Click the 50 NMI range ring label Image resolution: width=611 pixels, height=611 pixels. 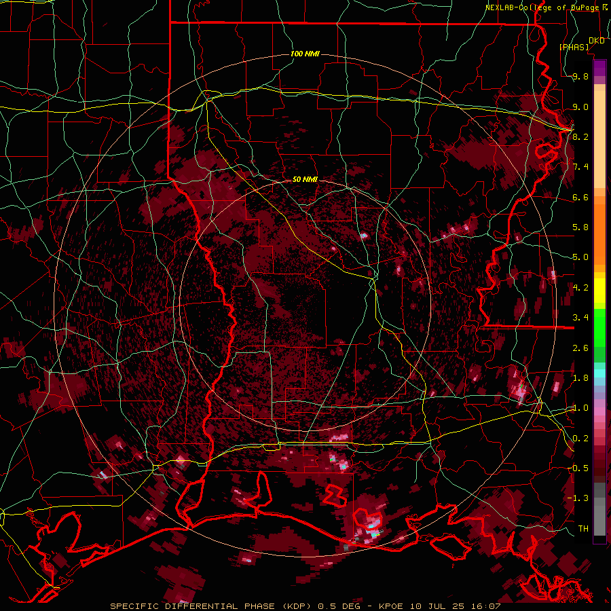pos(305,180)
